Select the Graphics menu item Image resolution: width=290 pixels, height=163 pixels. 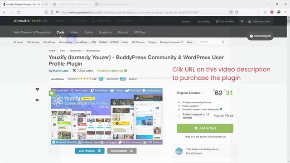click(x=105, y=32)
